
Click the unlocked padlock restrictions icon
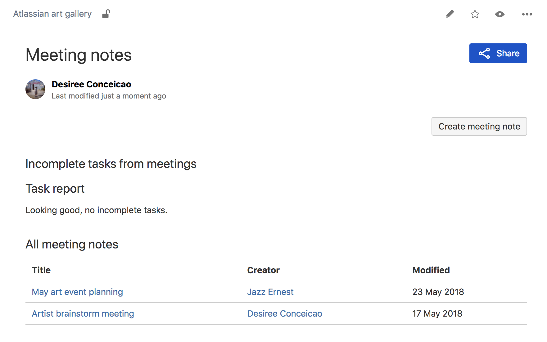pos(106,14)
